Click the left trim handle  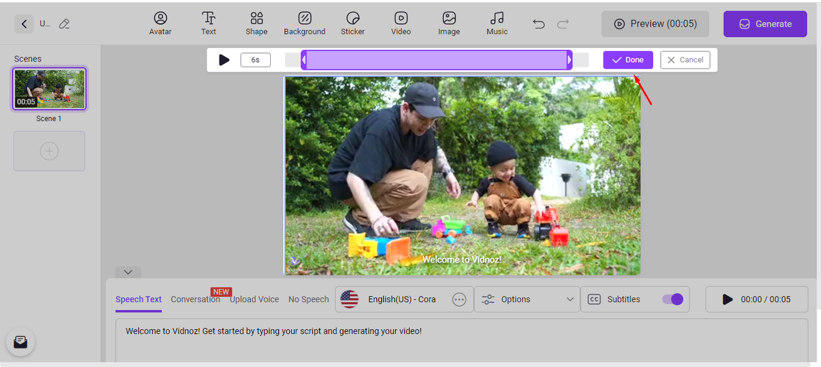pyautogui.click(x=304, y=60)
